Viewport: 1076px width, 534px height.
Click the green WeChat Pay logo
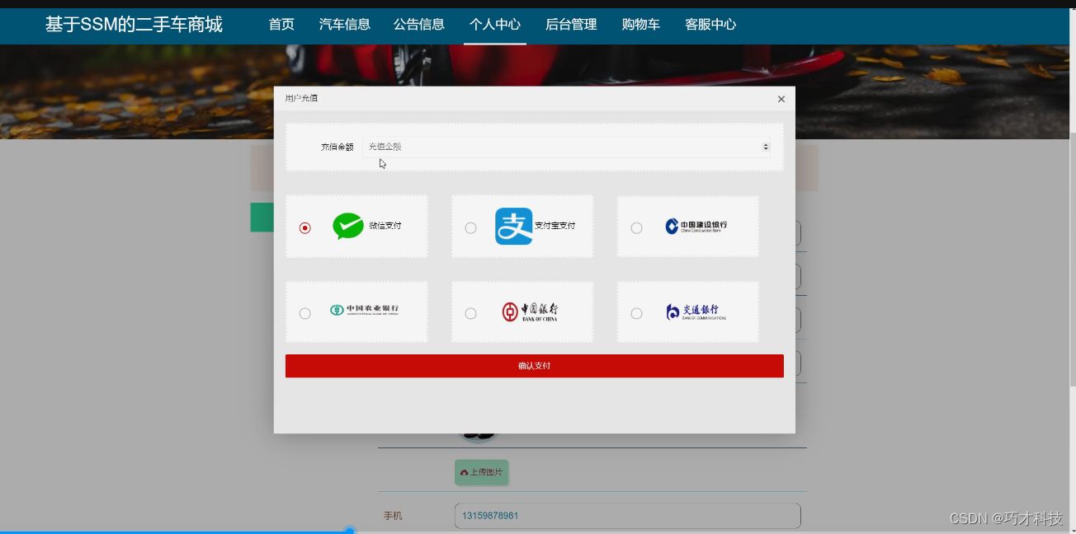(x=348, y=226)
